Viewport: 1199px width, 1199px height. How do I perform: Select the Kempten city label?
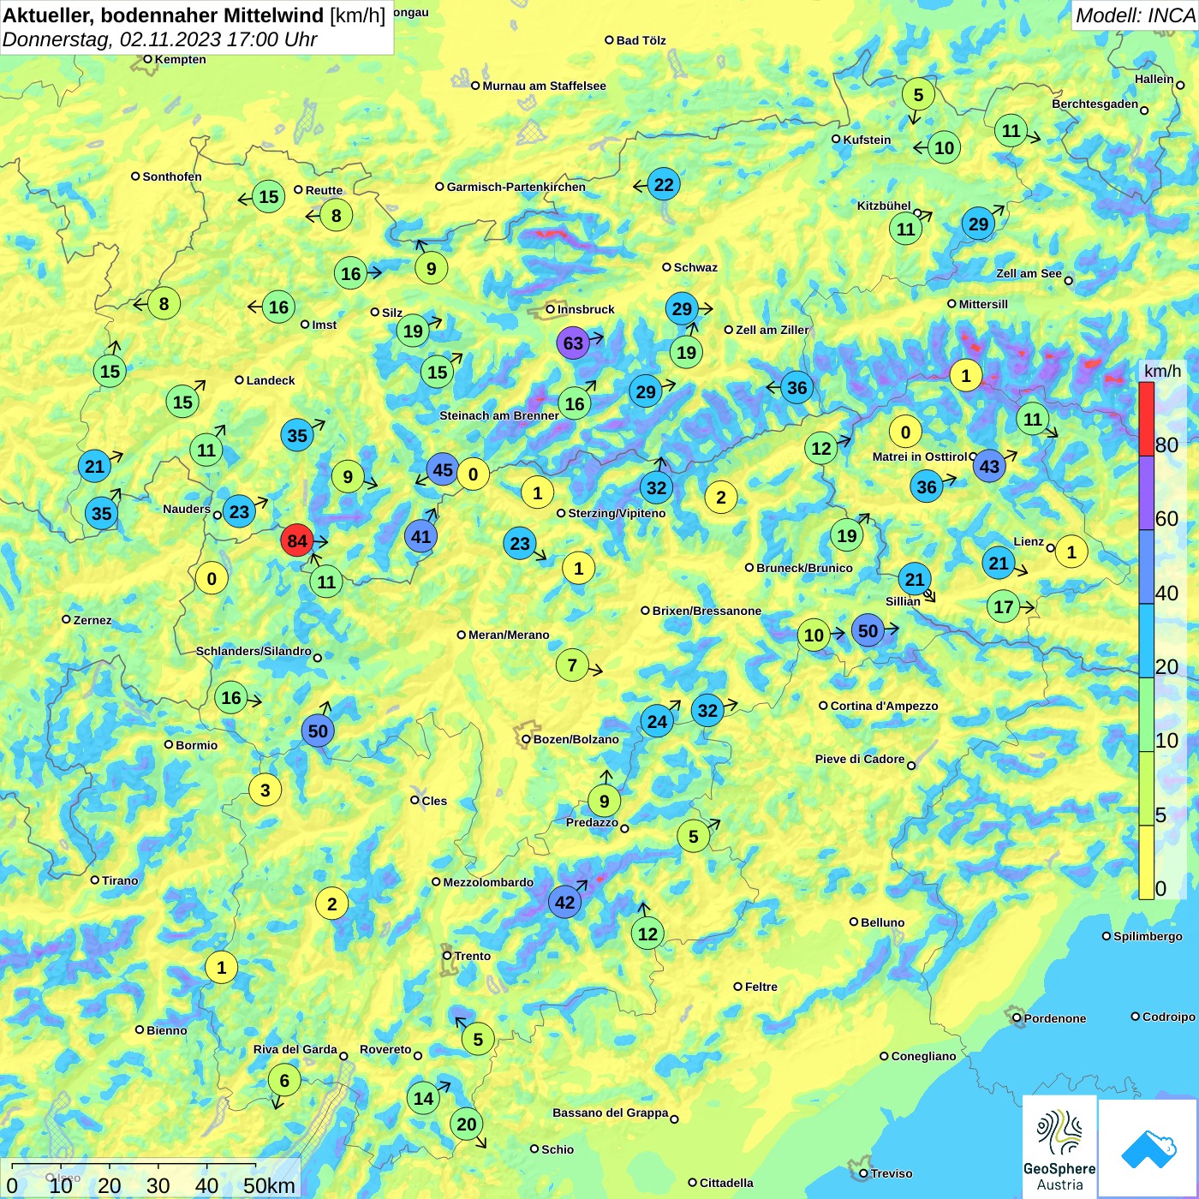[x=180, y=59]
